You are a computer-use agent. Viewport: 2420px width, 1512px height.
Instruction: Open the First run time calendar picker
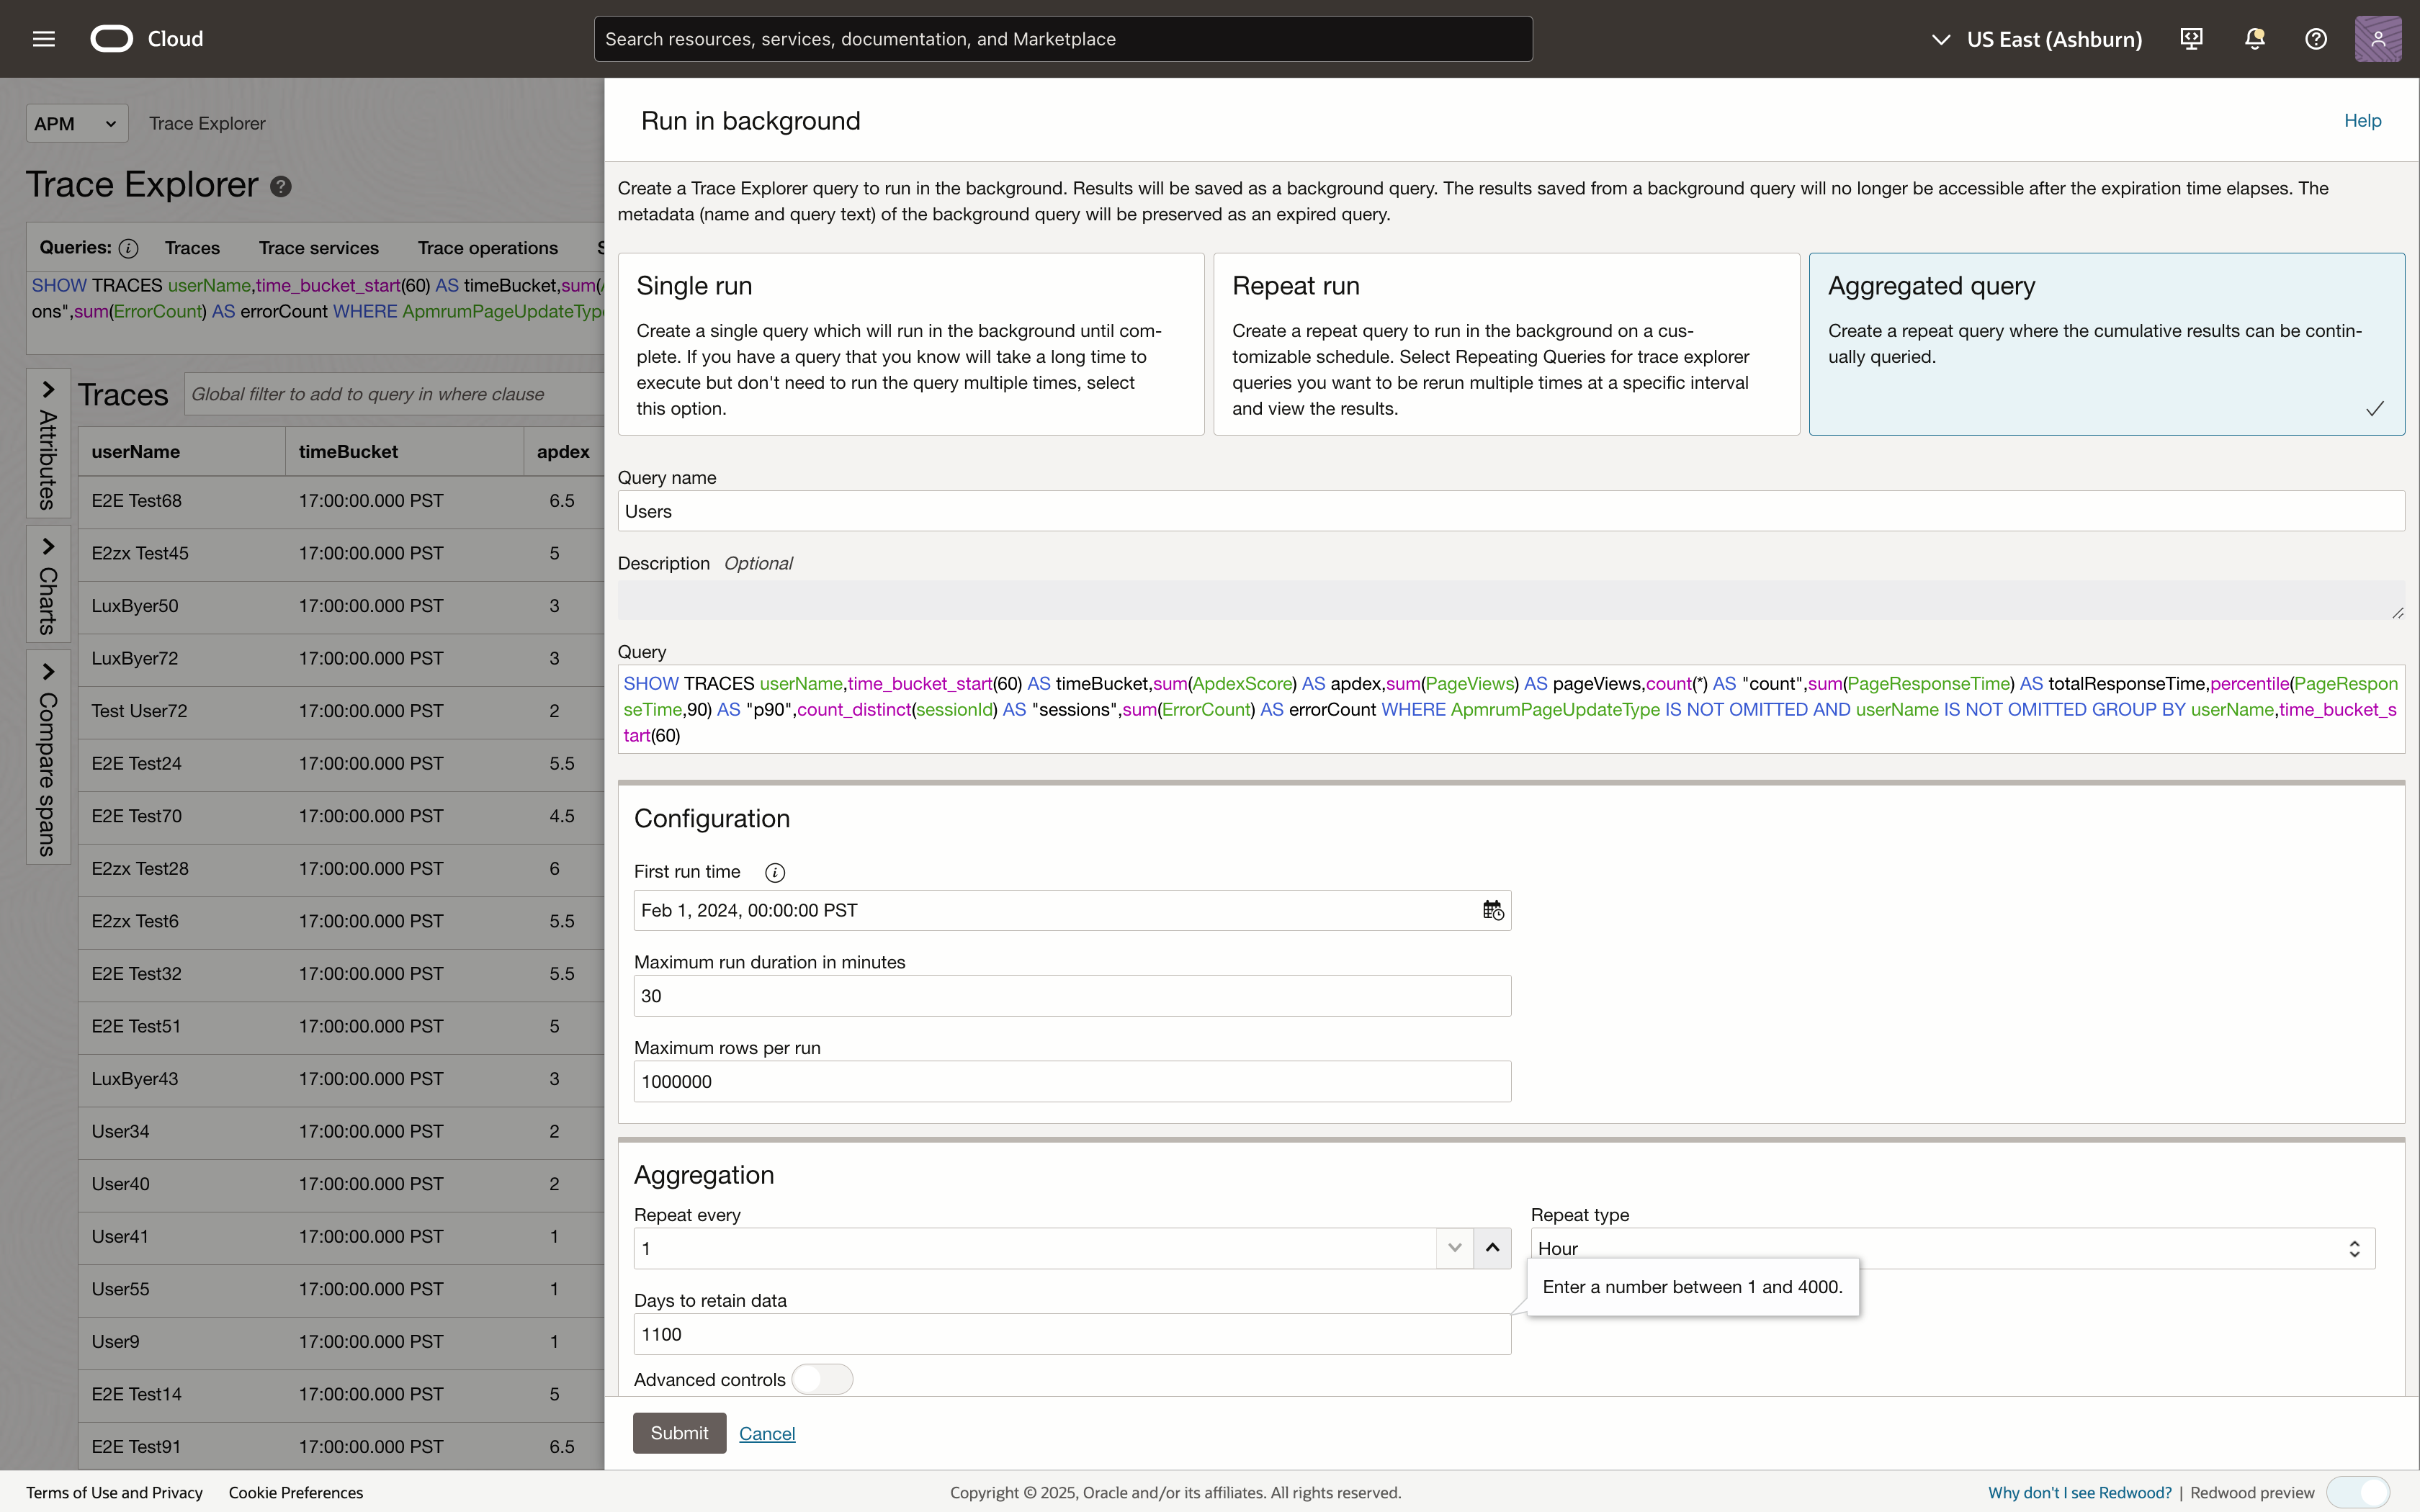1492,910
